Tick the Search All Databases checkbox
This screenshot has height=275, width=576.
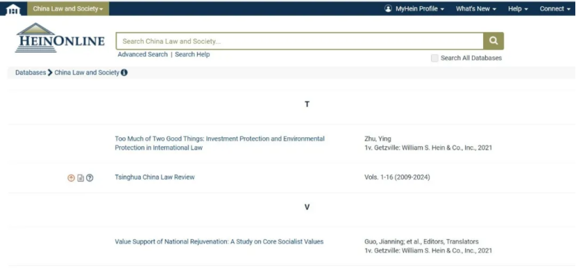click(x=434, y=58)
